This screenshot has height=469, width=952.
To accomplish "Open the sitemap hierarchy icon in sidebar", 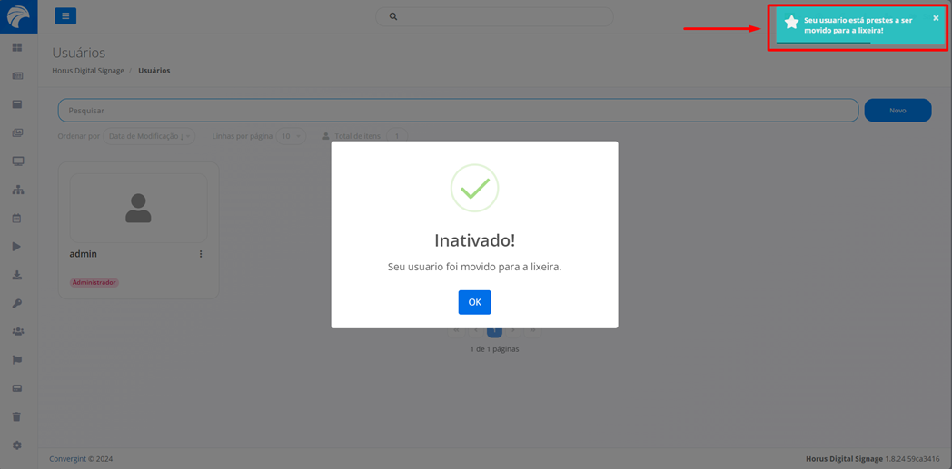I will coord(17,190).
